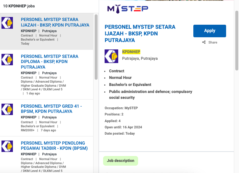Click logo beside SETARA IJAZAH listing
239x173 pixels.
[7, 23]
